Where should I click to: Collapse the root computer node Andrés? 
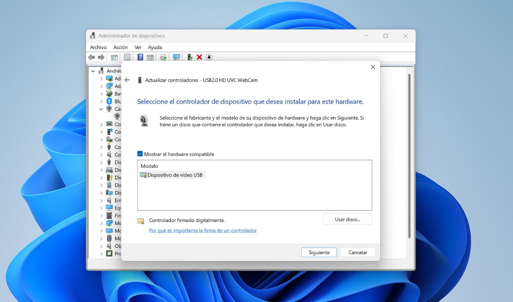[x=93, y=71]
